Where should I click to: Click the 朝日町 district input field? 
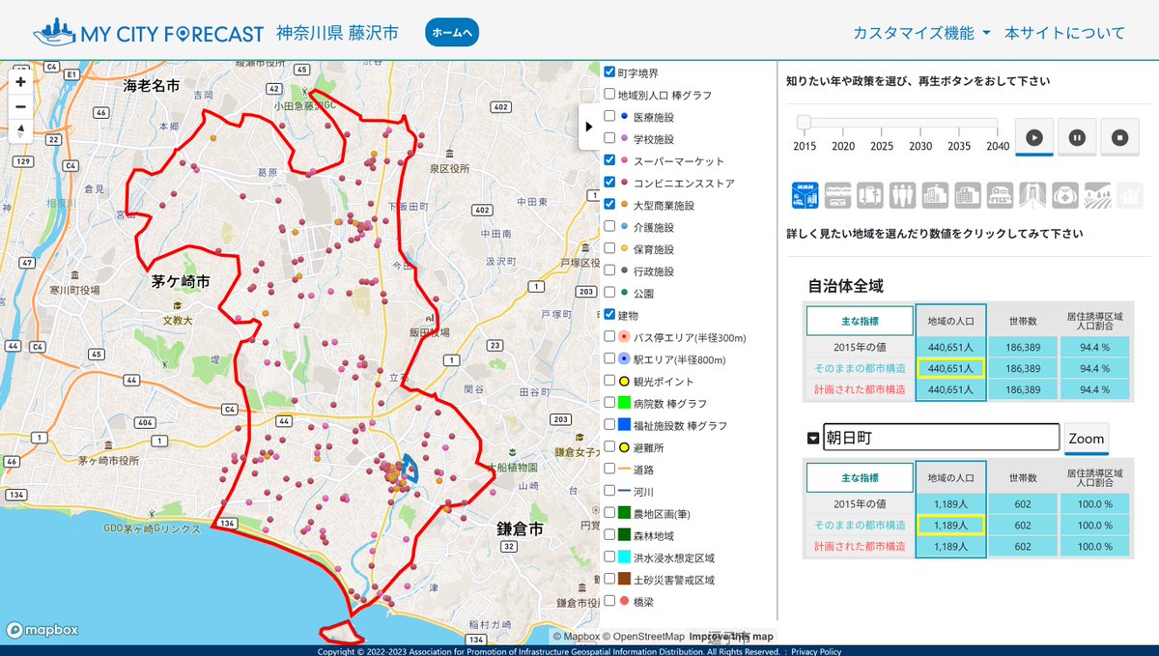942,438
